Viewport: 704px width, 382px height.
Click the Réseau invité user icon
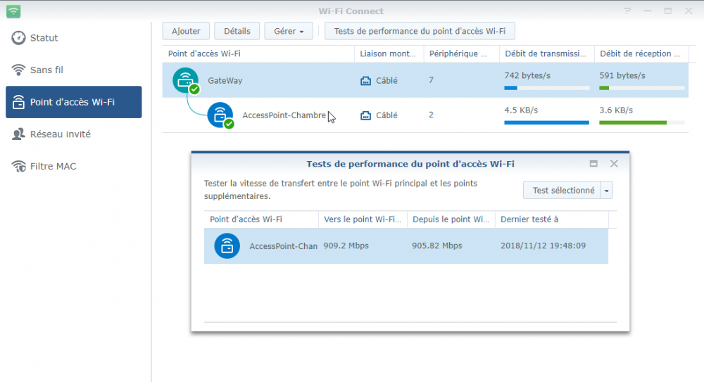(18, 134)
